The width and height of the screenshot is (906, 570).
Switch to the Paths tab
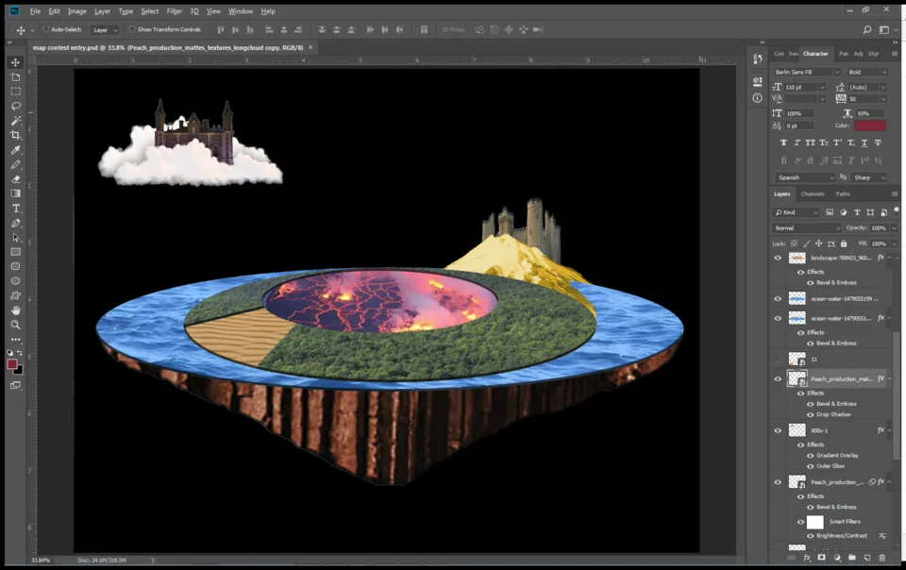pos(843,194)
